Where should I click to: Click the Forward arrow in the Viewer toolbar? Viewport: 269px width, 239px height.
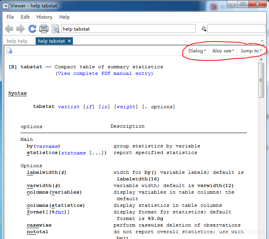[21, 29]
